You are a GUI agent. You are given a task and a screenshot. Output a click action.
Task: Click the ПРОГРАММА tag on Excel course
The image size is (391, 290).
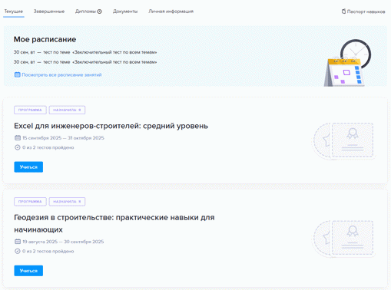30,110
